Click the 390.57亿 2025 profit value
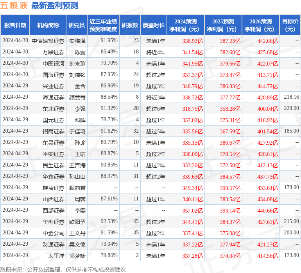 coord(230,188)
